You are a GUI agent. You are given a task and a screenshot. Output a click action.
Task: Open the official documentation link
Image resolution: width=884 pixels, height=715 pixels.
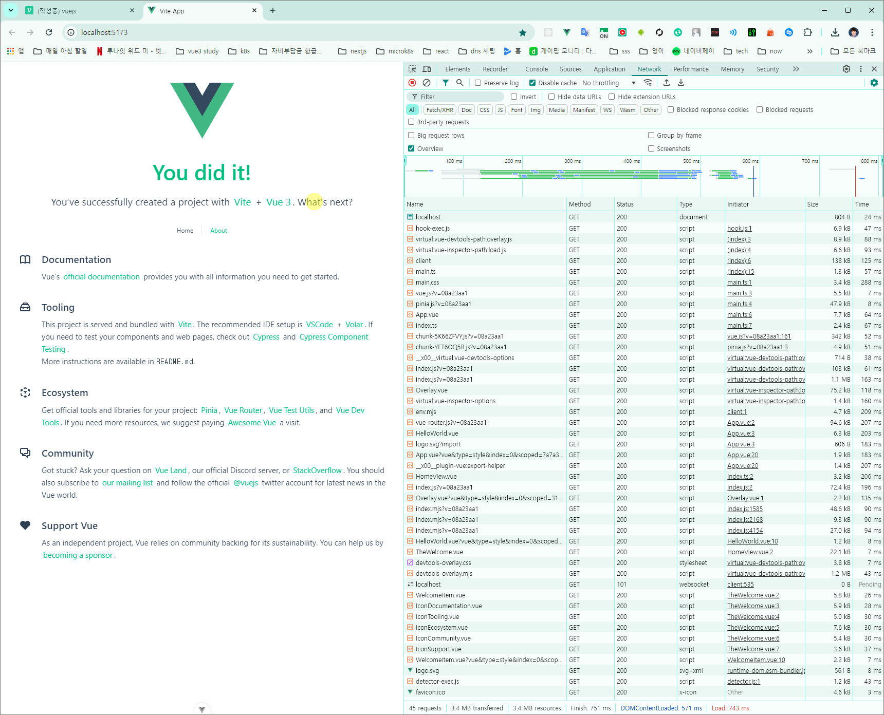[101, 277]
